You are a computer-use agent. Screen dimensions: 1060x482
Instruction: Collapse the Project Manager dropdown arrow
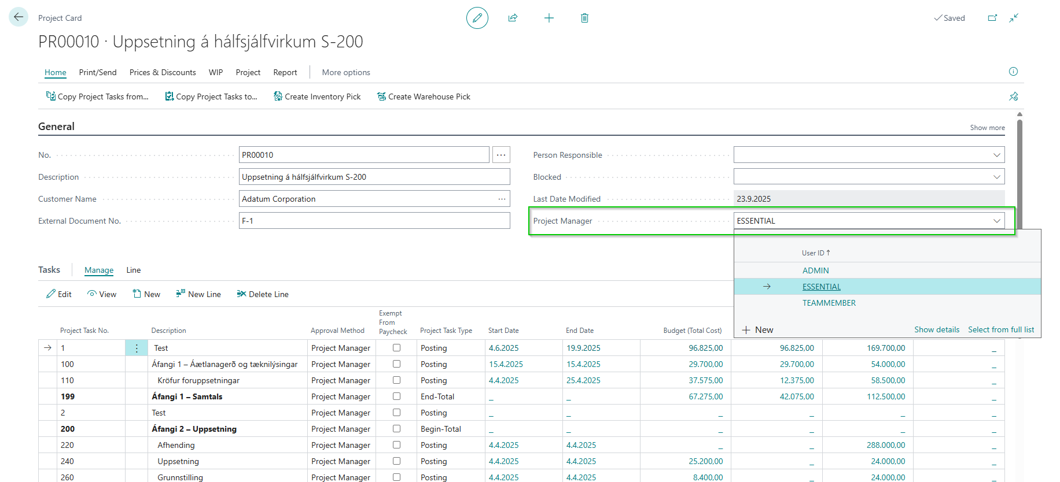(x=996, y=221)
